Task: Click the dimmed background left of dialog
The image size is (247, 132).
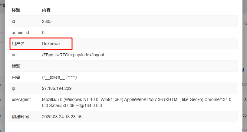Action: pos(2,66)
